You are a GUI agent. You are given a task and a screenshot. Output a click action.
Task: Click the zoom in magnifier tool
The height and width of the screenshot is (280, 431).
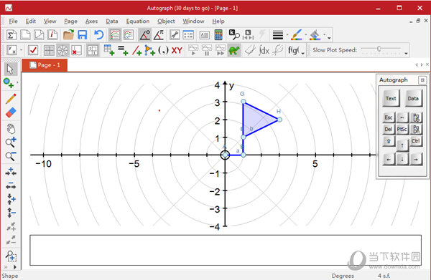(11, 143)
